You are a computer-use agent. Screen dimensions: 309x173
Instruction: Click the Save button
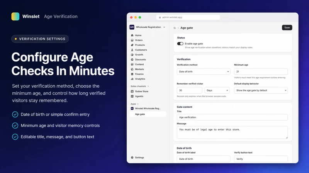[287, 28]
